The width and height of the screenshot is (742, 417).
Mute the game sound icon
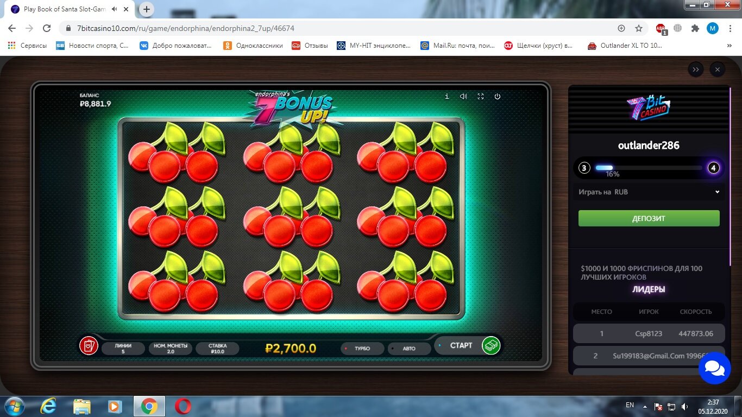[x=463, y=96]
